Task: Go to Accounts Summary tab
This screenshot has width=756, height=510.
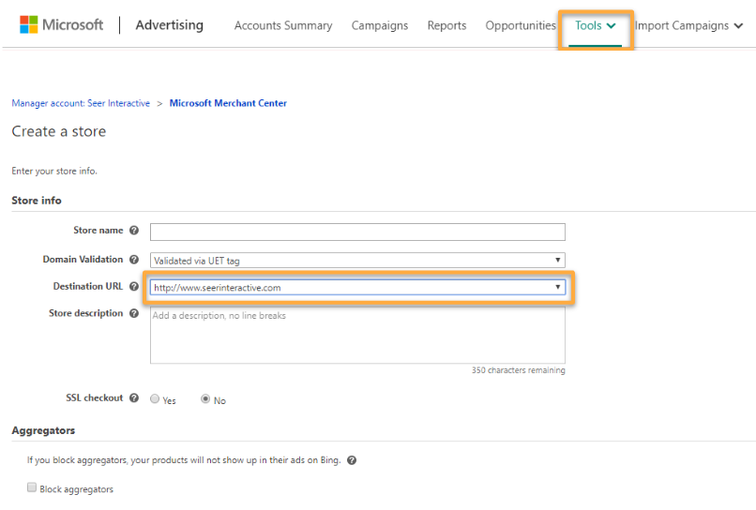Action: click(283, 26)
